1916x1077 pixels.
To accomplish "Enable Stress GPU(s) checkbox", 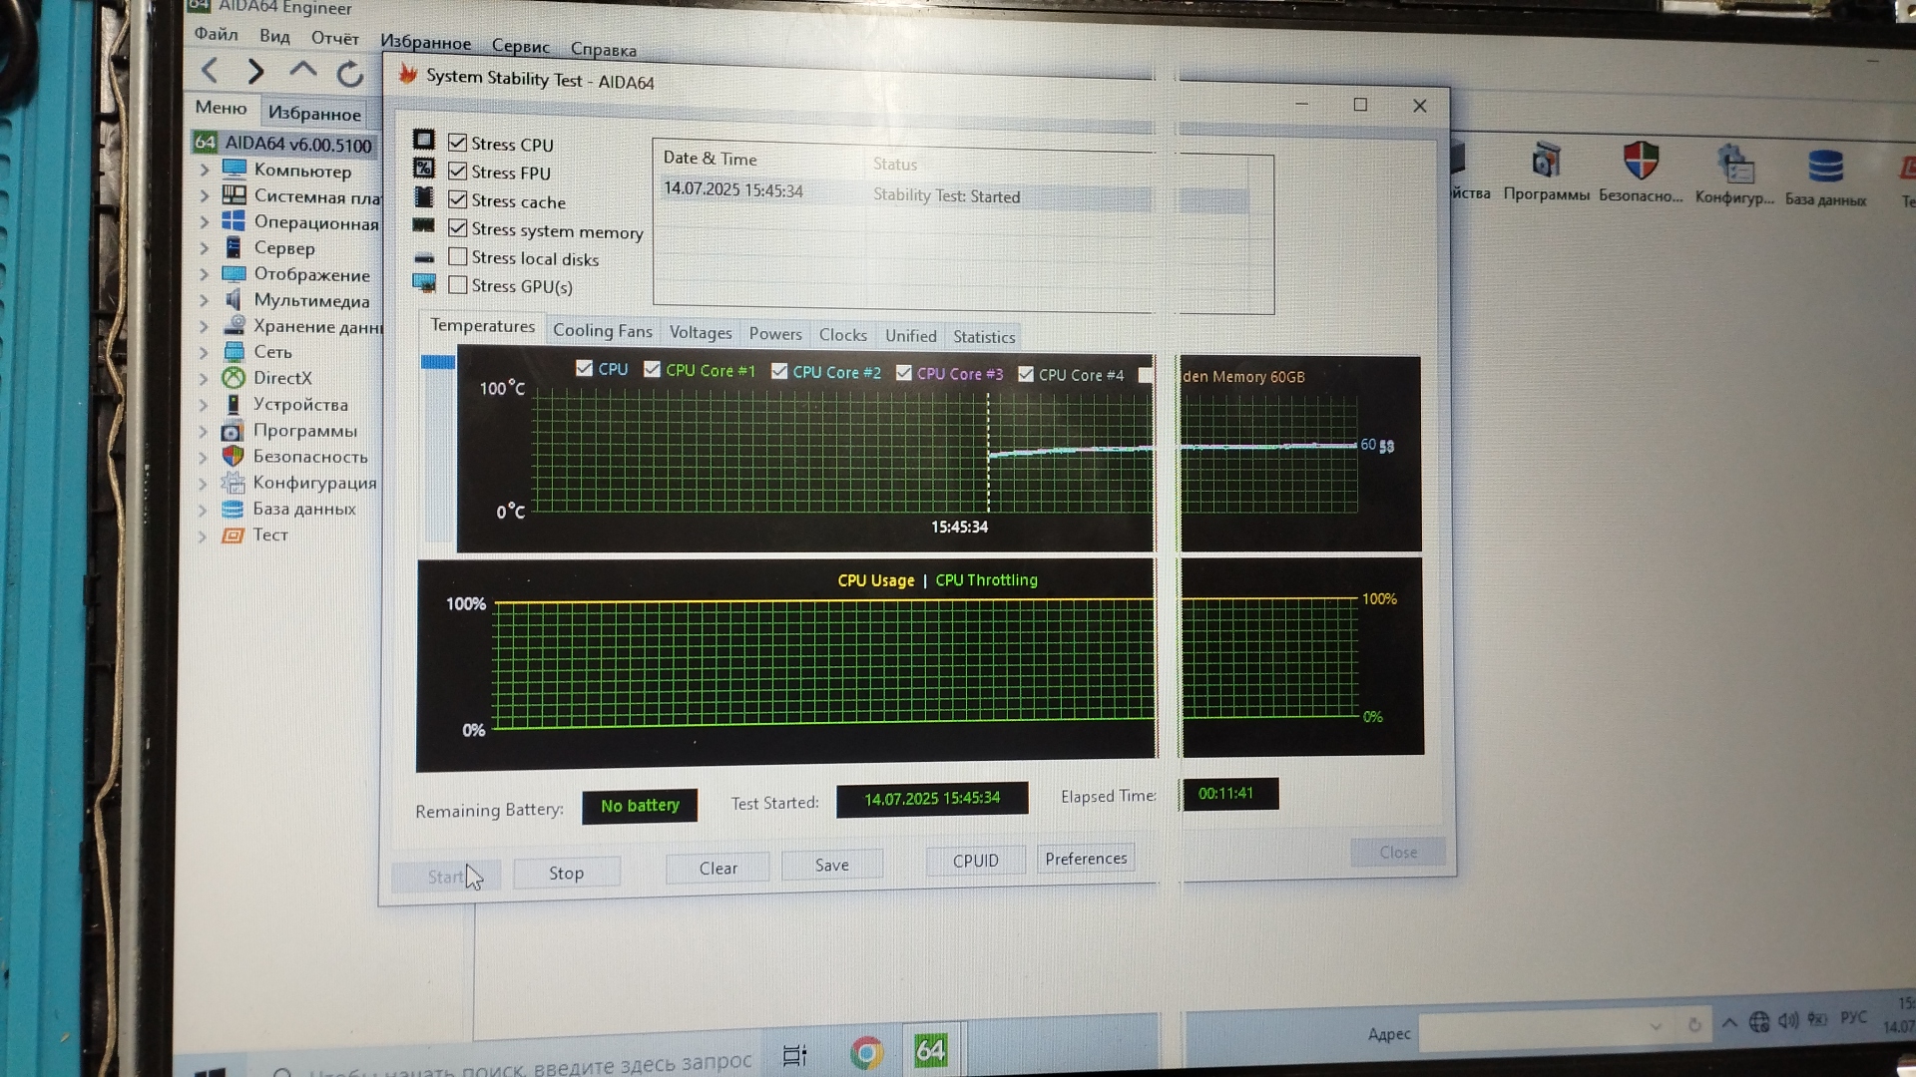I will (458, 285).
